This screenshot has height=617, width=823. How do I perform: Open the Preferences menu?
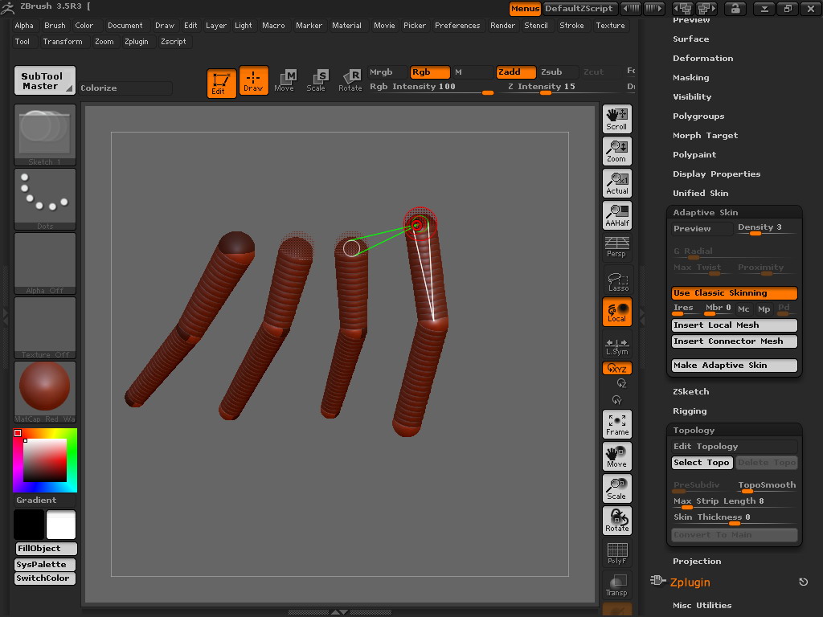[457, 26]
